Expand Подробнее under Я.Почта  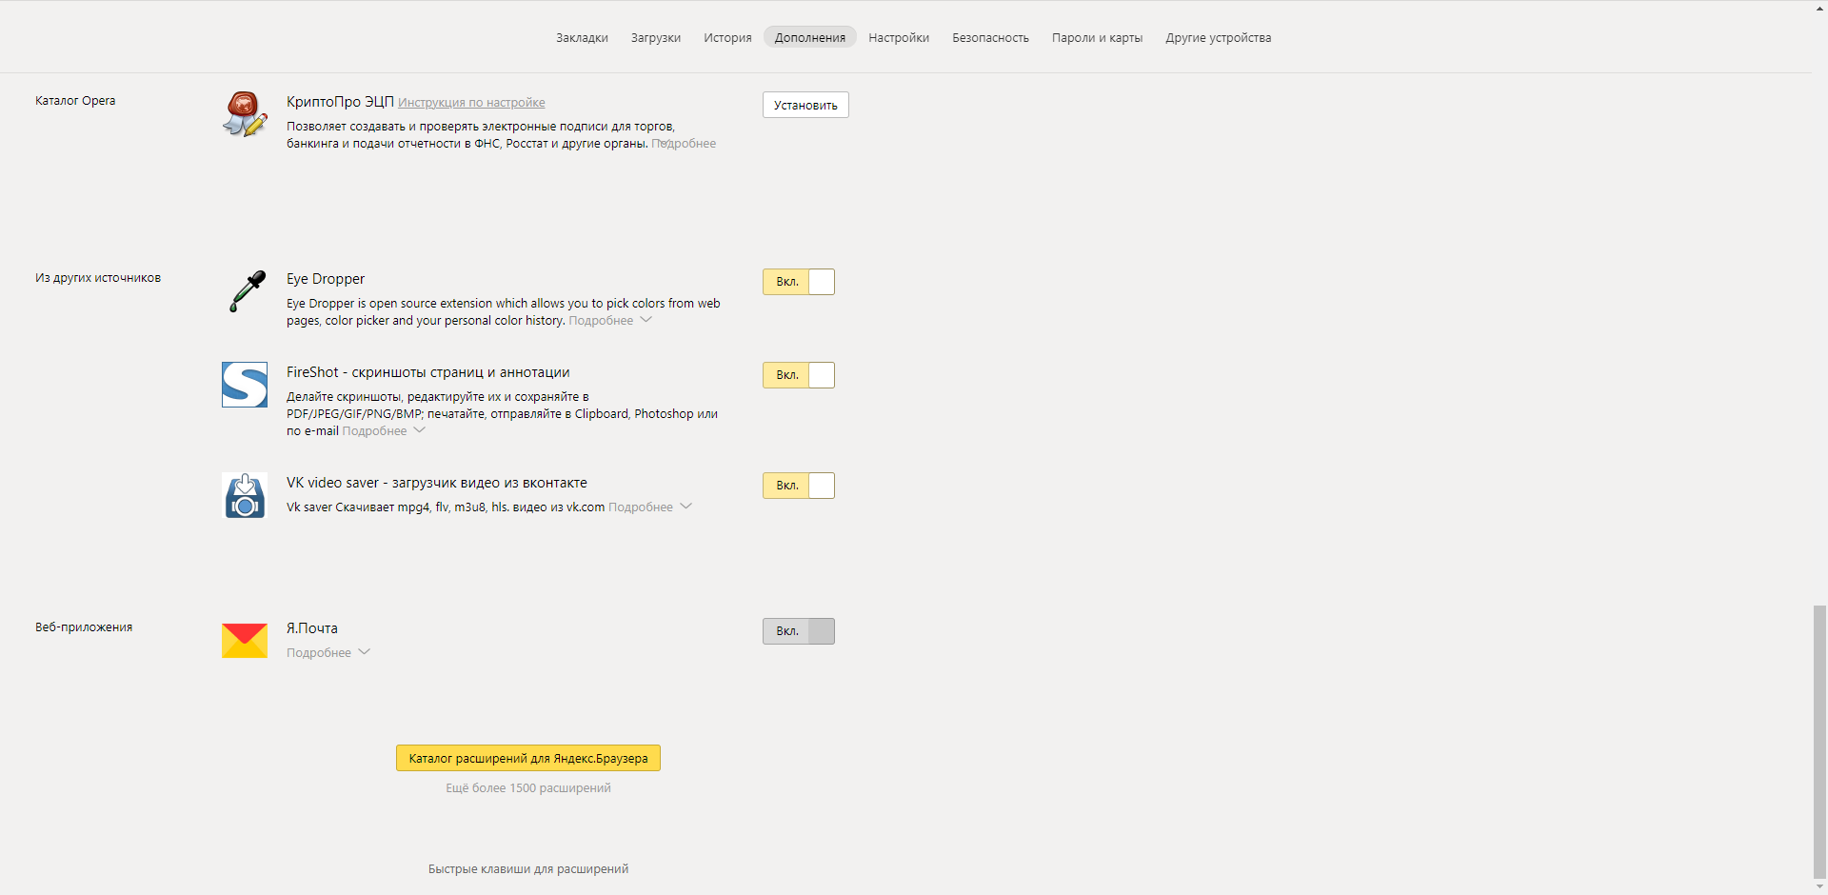tap(328, 653)
